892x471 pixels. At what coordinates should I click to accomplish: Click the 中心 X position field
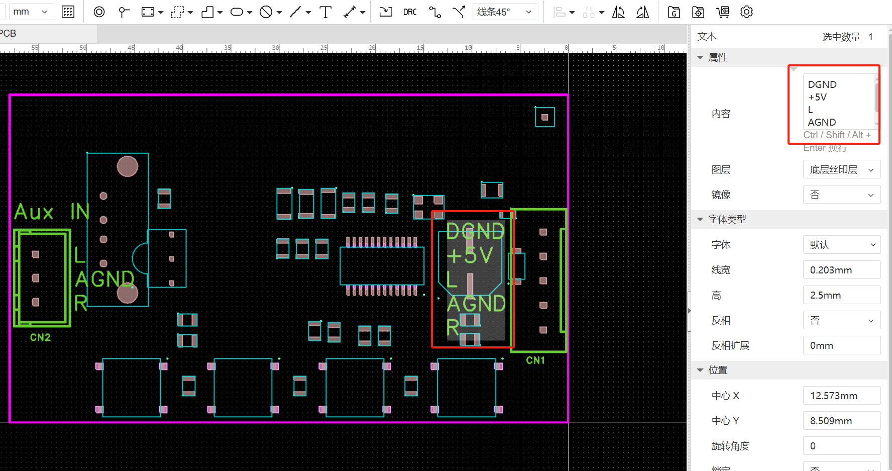coord(842,396)
